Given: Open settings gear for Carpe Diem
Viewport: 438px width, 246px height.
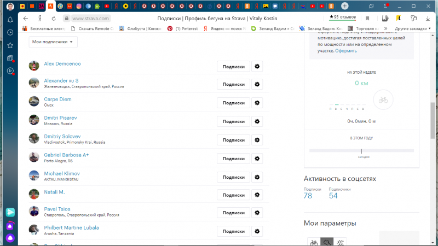Looking at the screenshot, I should [257, 103].
